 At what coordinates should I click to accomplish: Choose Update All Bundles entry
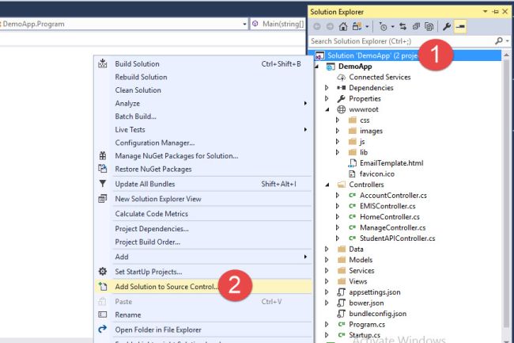point(203,184)
